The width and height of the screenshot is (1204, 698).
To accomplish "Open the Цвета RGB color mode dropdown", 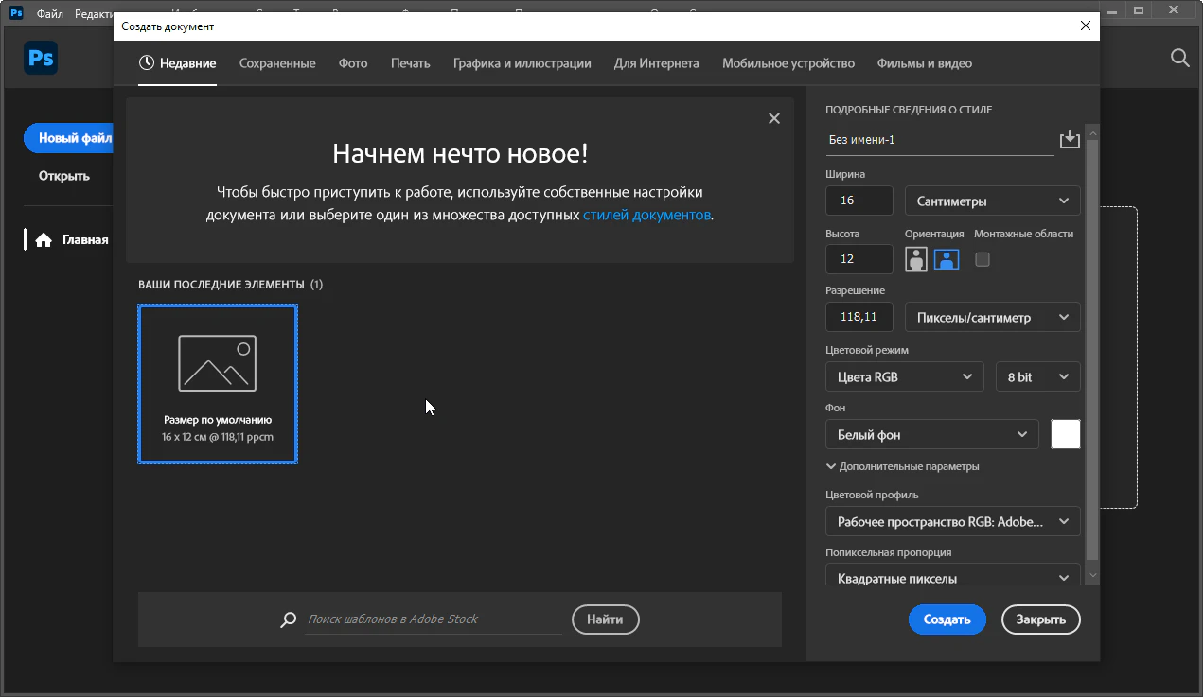I will coord(904,376).
